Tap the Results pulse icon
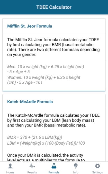This screenshot has height=174, width=108. click(32, 166)
